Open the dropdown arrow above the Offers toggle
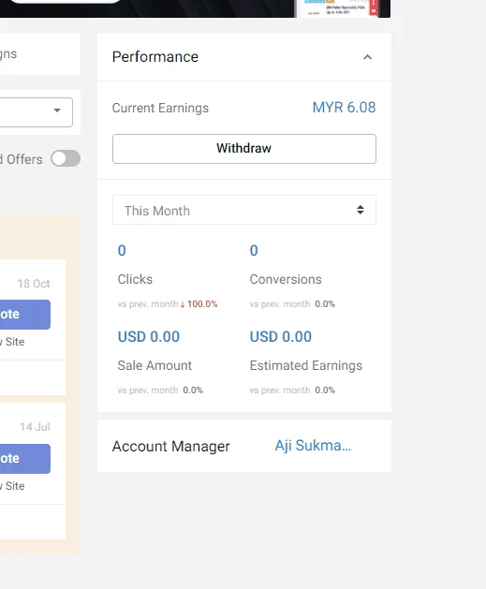The width and height of the screenshot is (486, 589). click(x=57, y=110)
